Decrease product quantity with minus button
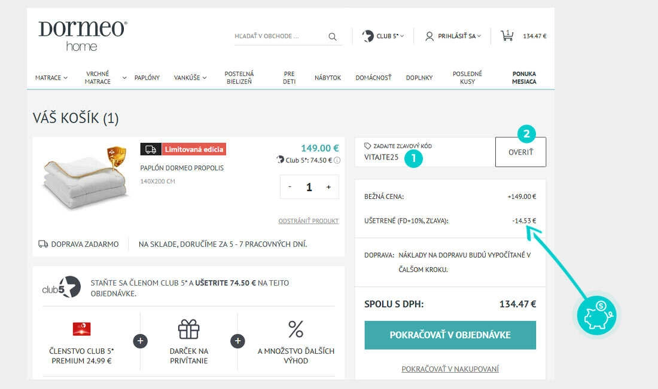Screen dimensions: 658x389 290,187
